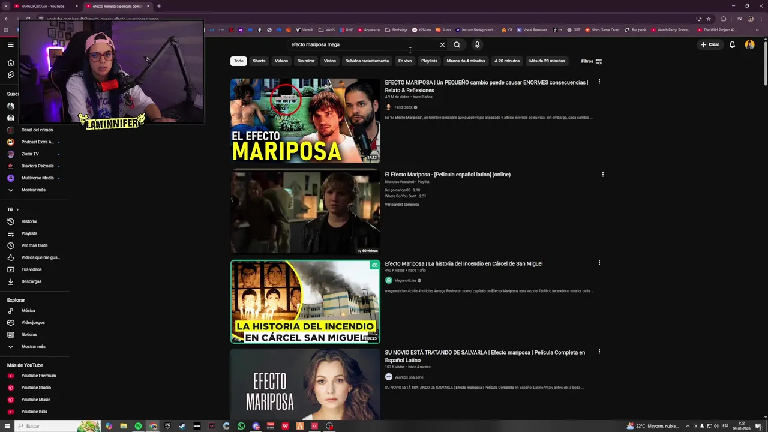768x432 pixels.
Task: Open Música in Explorar
Action: (x=28, y=311)
